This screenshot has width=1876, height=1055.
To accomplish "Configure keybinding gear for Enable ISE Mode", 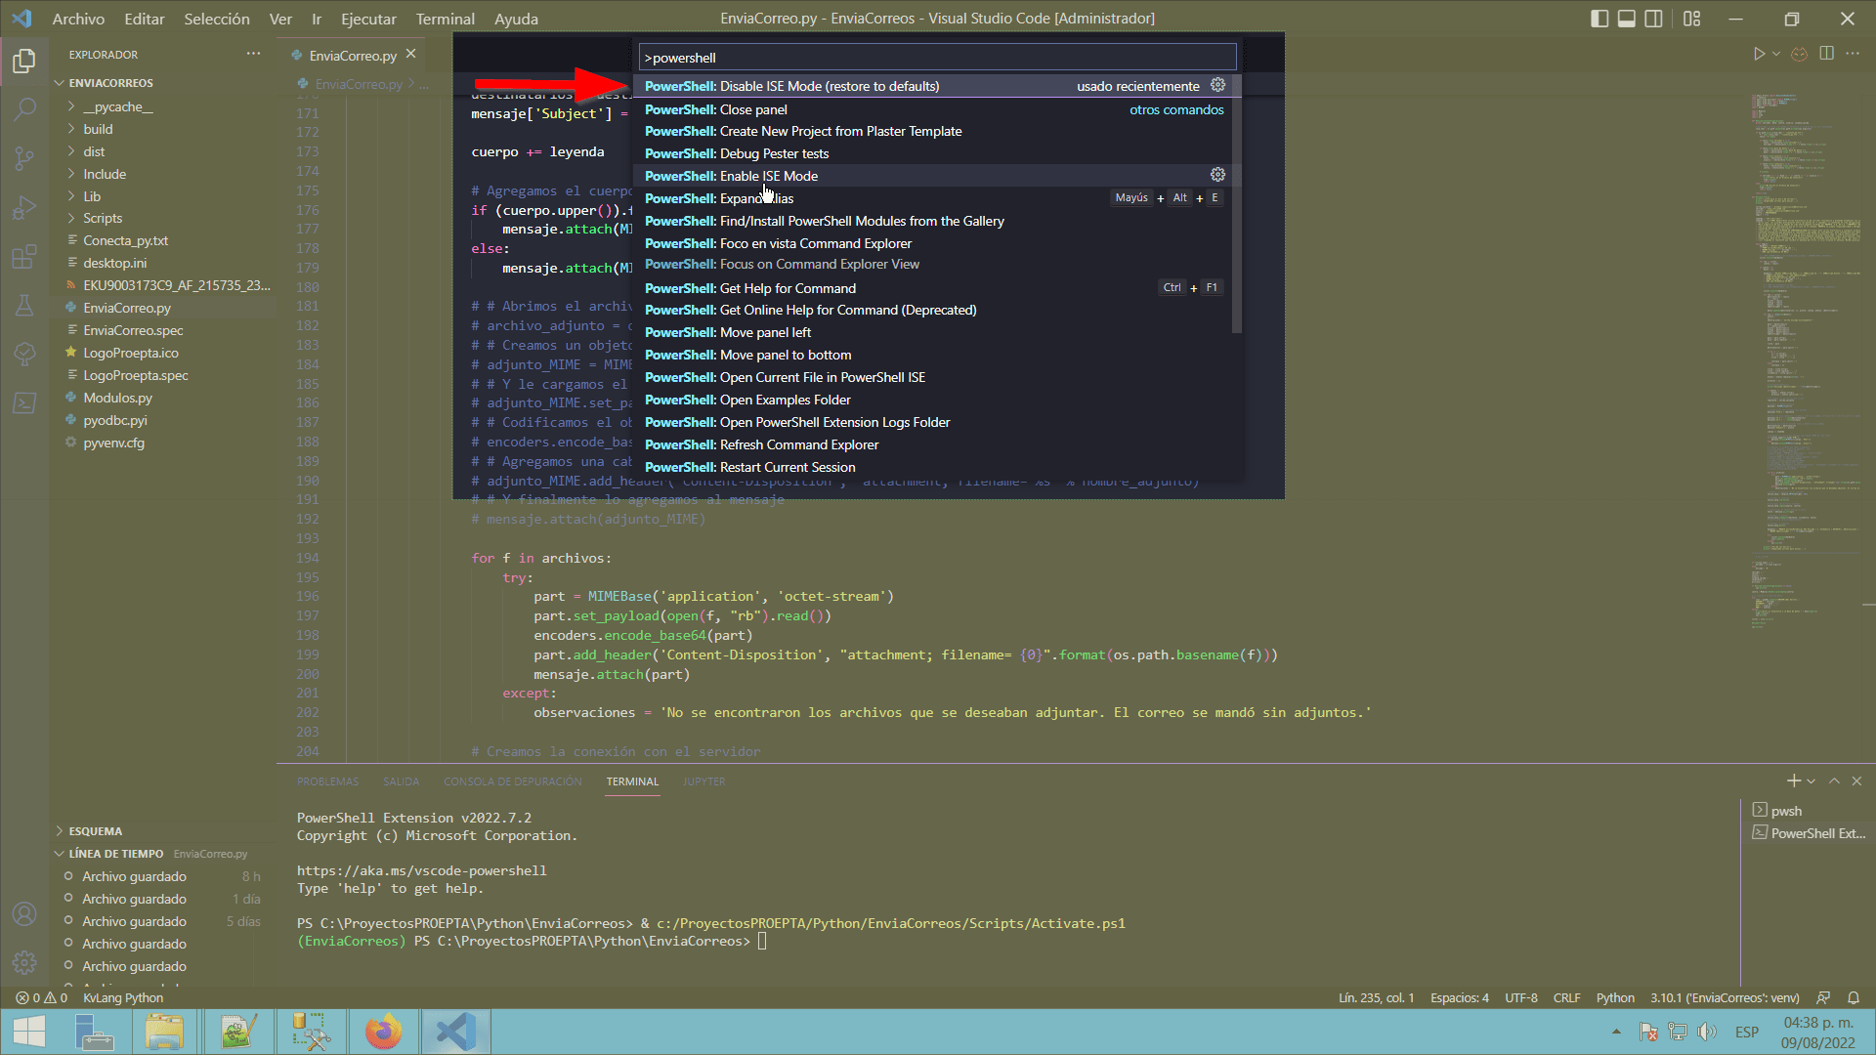I will (x=1217, y=175).
